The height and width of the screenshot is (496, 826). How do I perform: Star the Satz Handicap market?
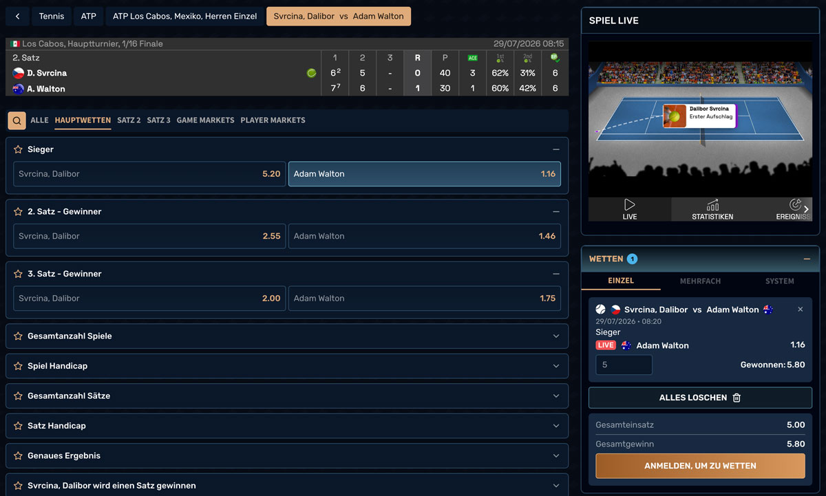(x=19, y=426)
